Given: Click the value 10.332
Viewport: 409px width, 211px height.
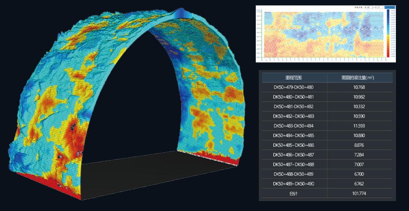Looking at the screenshot, I should [360, 107].
